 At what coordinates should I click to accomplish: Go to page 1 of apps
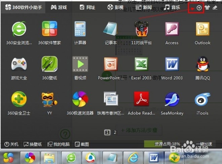107,132
